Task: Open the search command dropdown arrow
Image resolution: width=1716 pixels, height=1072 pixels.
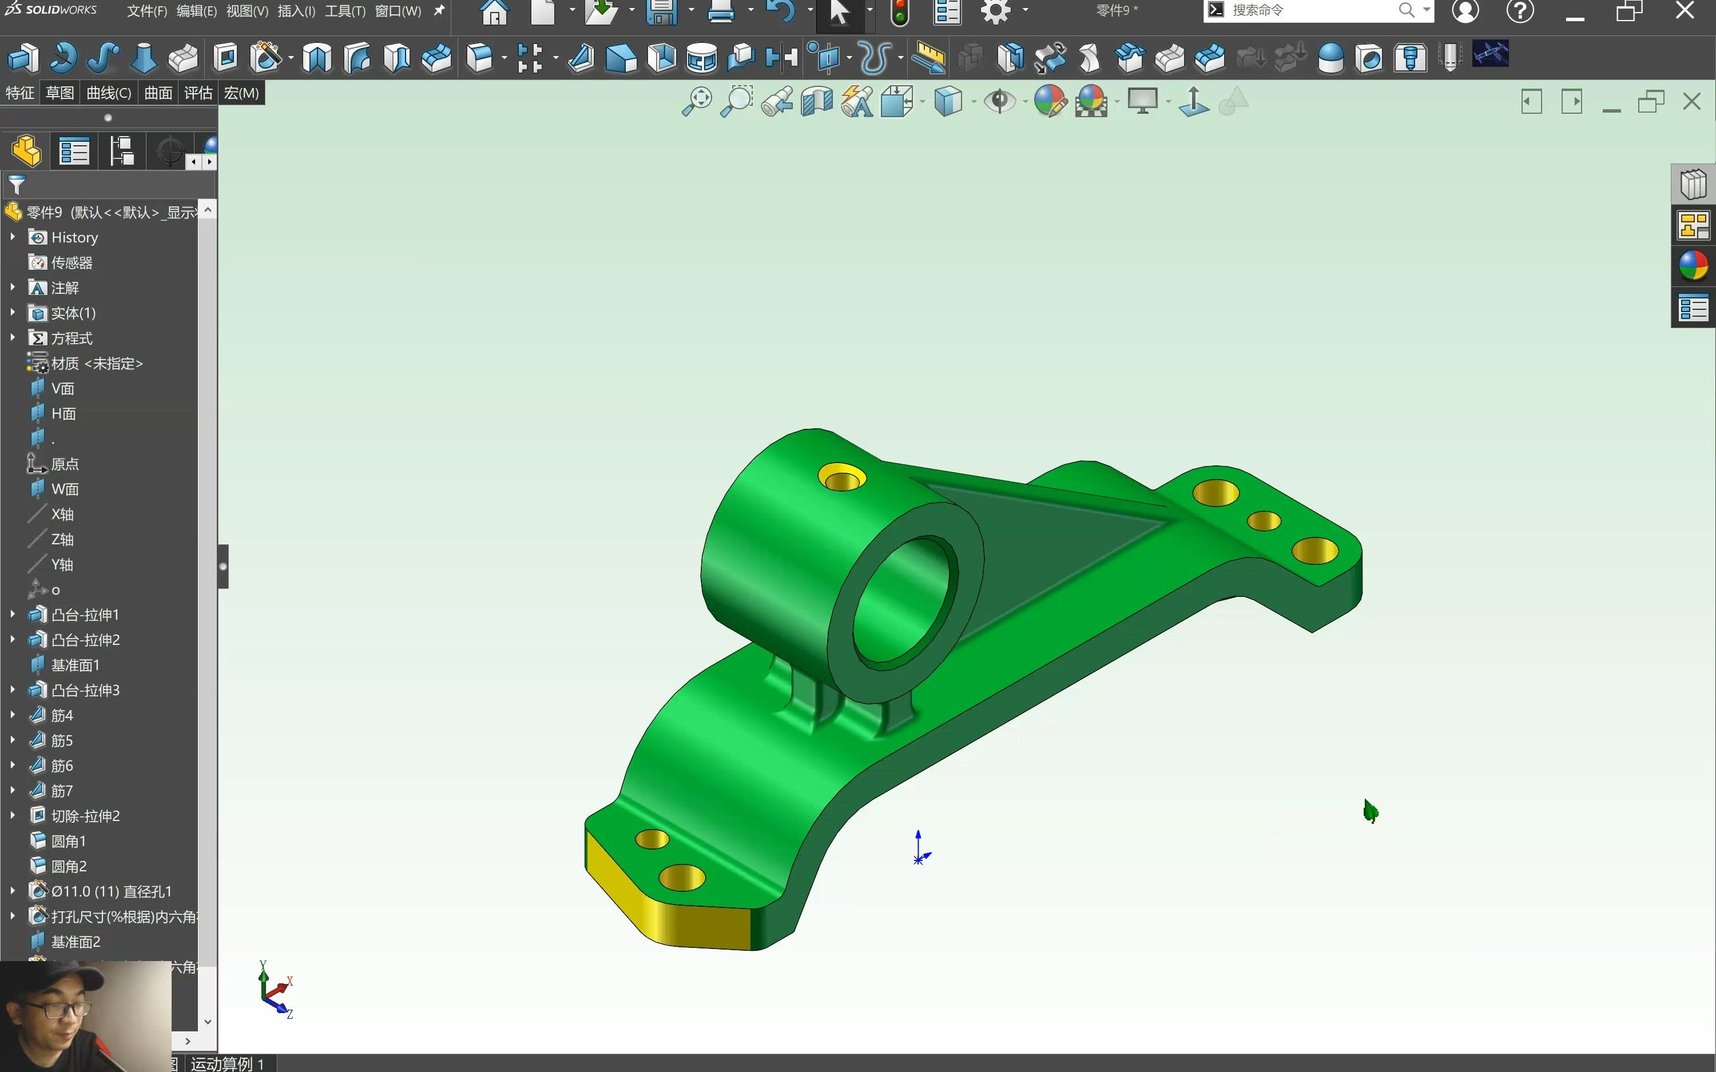Action: point(1427,10)
